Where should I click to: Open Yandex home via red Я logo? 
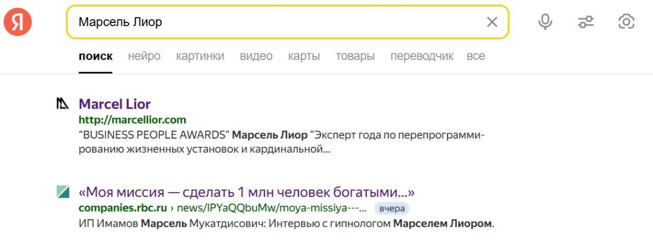pyautogui.click(x=17, y=22)
